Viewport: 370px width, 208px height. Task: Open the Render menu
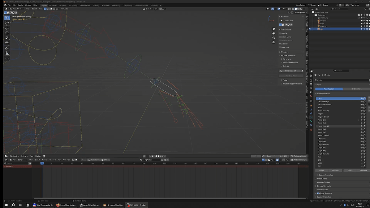(x=20, y=5)
